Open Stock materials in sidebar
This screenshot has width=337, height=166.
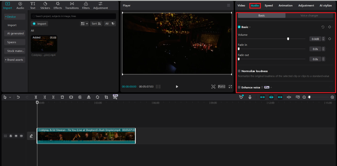tap(15, 51)
